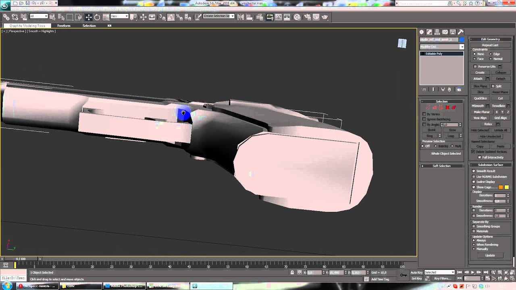Click the Grow selection button
The width and height of the screenshot is (516, 290).
click(x=452, y=130)
